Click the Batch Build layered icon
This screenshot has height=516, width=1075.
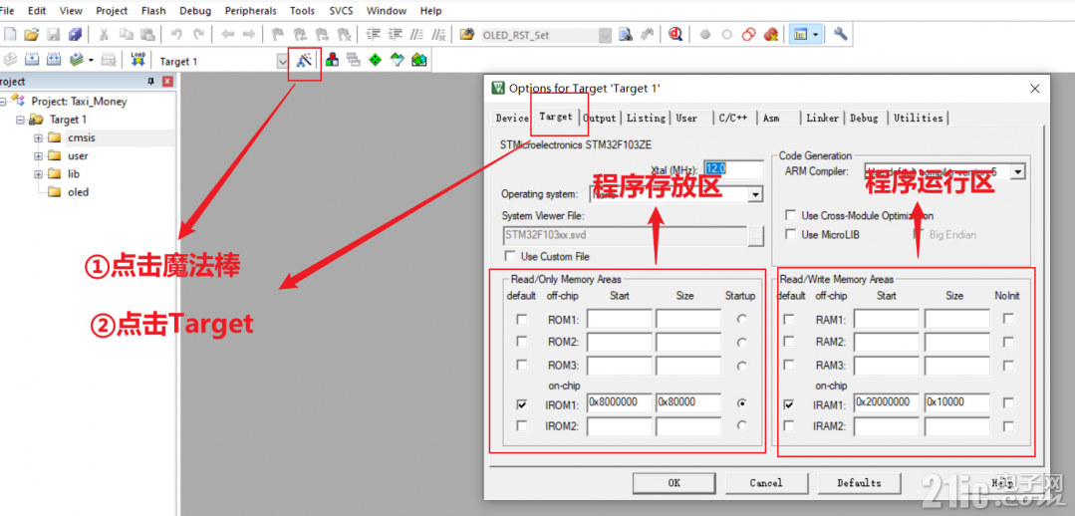[76, 61]
